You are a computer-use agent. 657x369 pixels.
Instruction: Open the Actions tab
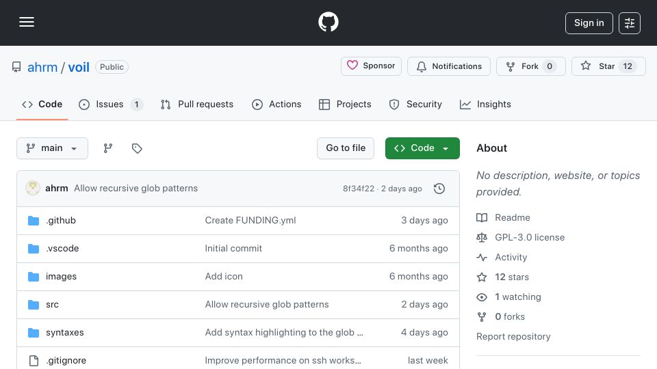(x=276, y=104)
